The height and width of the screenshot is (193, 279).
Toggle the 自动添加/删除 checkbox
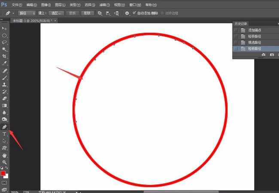pyautogui.click(x=134, y=13)
